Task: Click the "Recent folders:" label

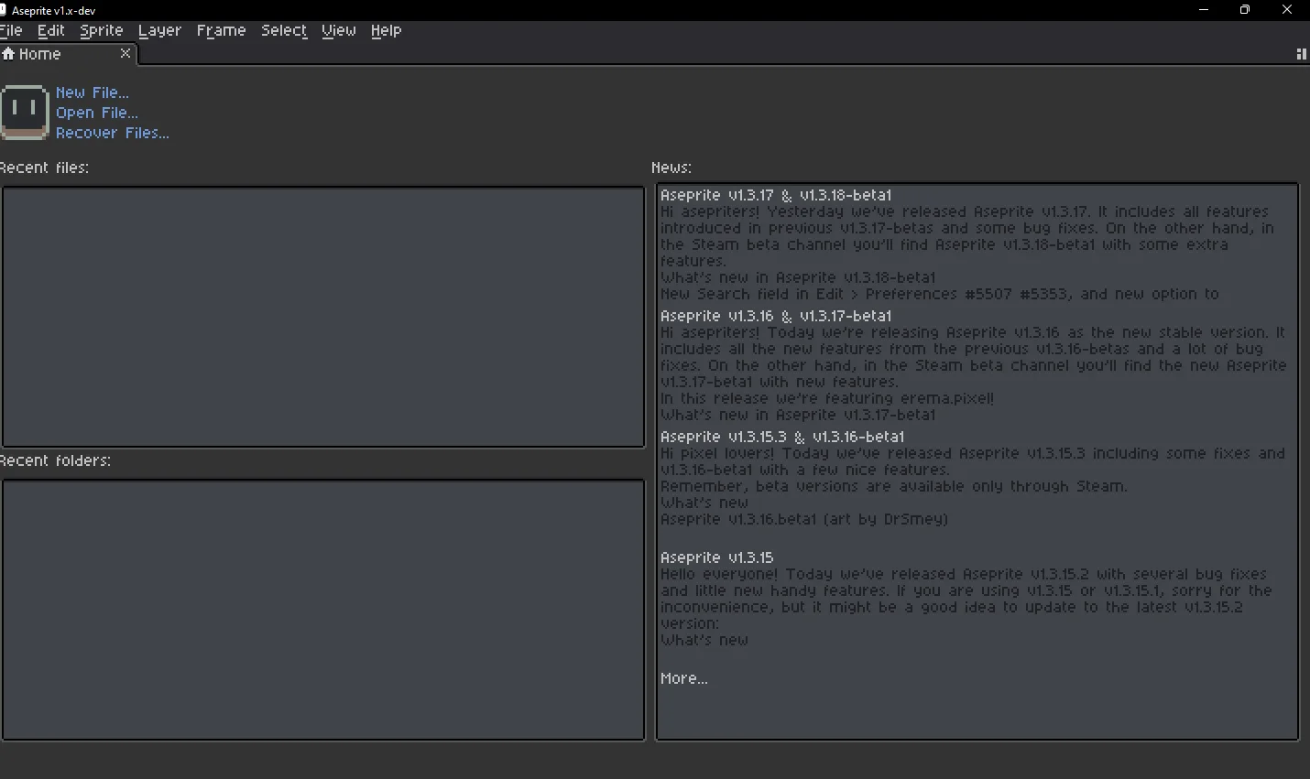Action: click(55, 460)
